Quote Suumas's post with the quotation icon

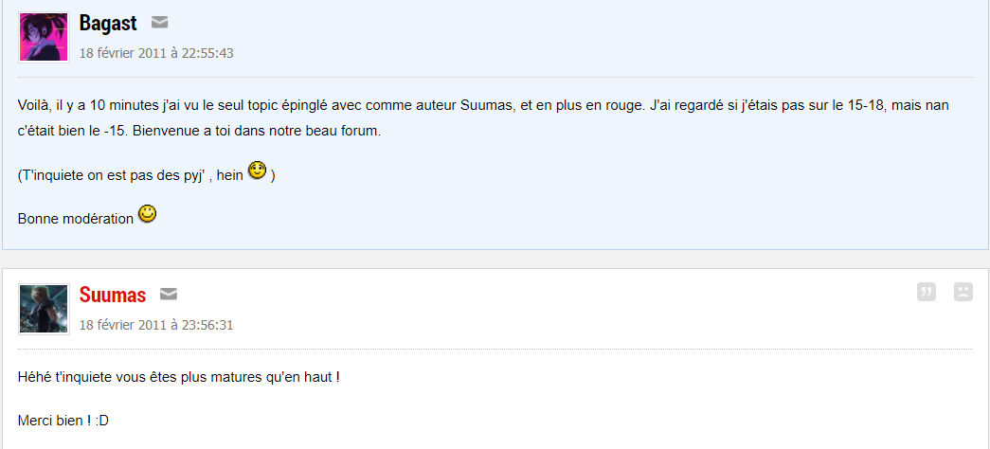pyautogui.click(x=927, y=292)
